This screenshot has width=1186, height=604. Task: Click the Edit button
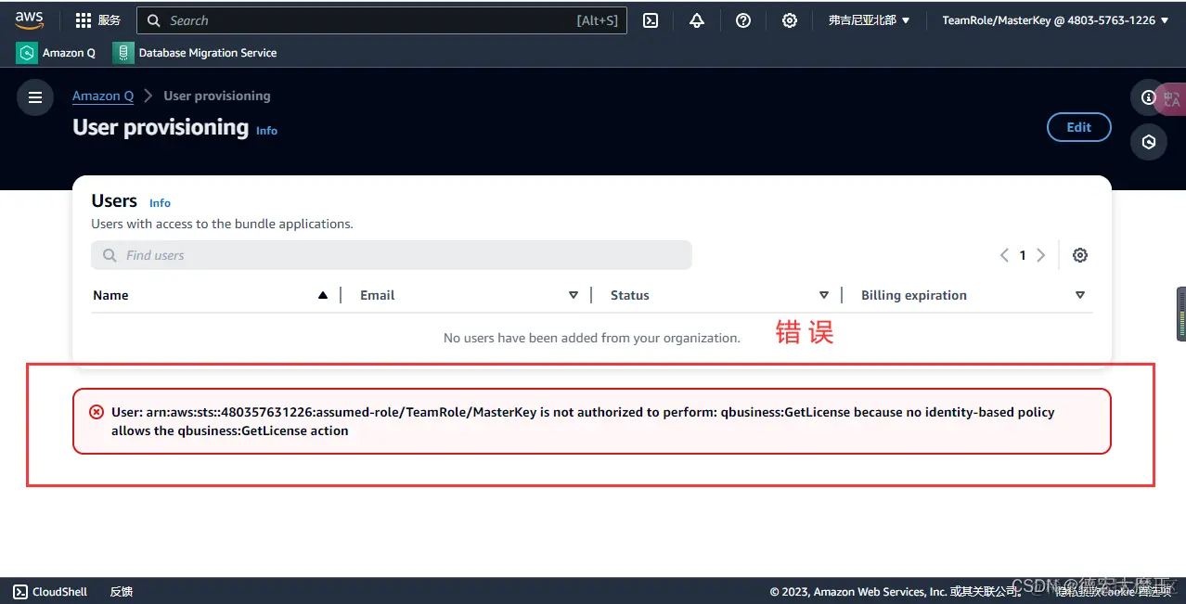click(1078, 127)
